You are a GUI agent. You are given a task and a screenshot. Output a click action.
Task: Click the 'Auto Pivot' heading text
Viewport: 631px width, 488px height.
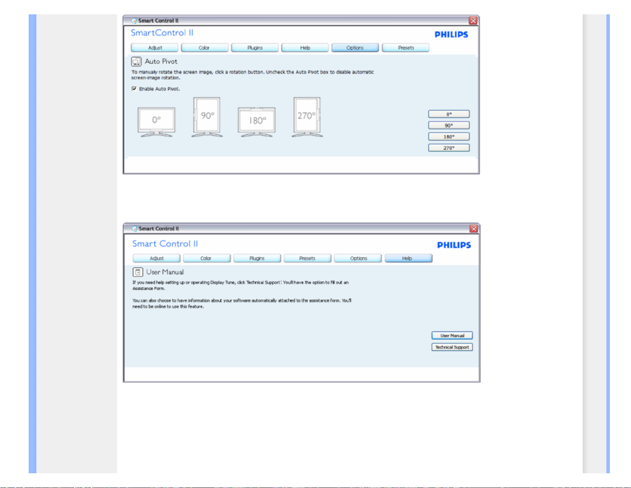coord(161,61)
